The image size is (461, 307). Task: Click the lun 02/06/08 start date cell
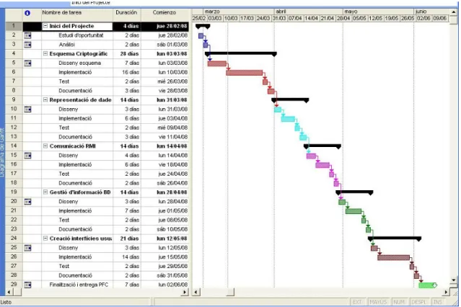pos(165,285)
